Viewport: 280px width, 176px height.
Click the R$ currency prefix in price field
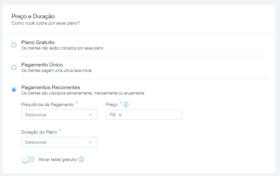(113, 115)
